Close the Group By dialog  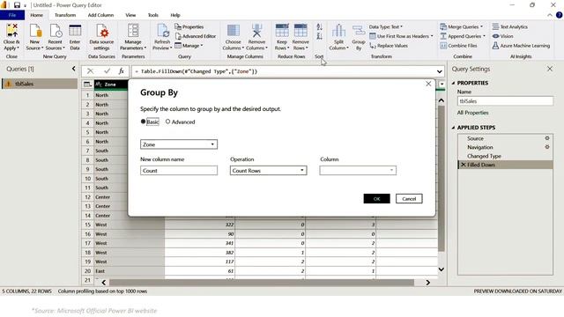(x=428, y=84)
